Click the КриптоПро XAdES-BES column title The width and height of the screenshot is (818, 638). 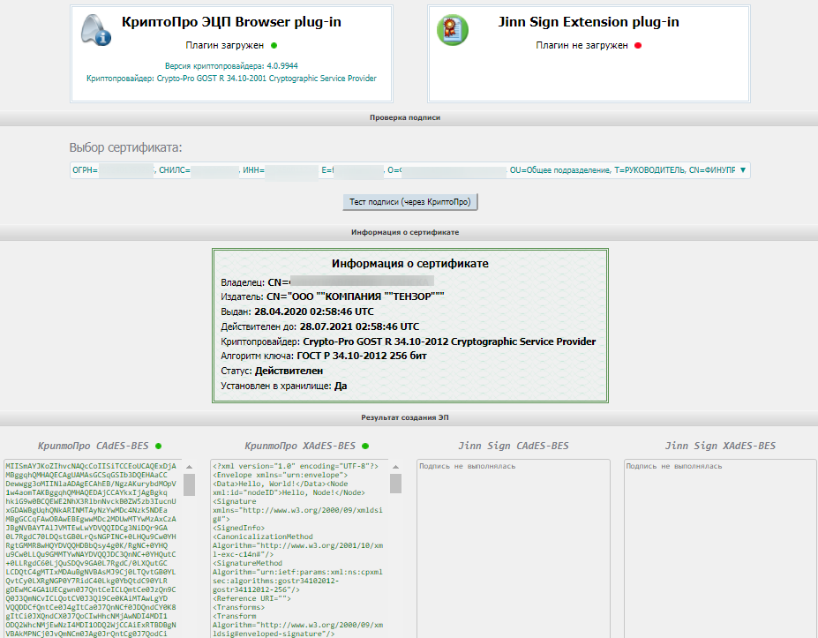pyautogui.click(x=300, y=446)
